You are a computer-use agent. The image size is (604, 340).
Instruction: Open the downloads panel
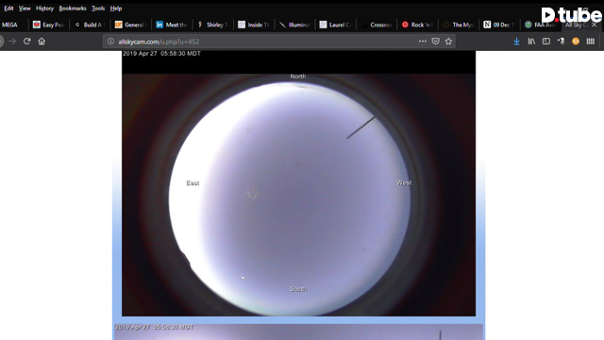pyautogui.click(x=516, y=42)
